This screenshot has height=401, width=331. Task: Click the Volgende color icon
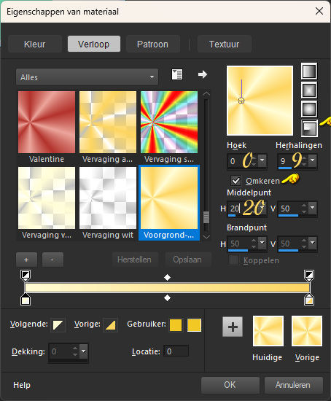tap(58, 325)
